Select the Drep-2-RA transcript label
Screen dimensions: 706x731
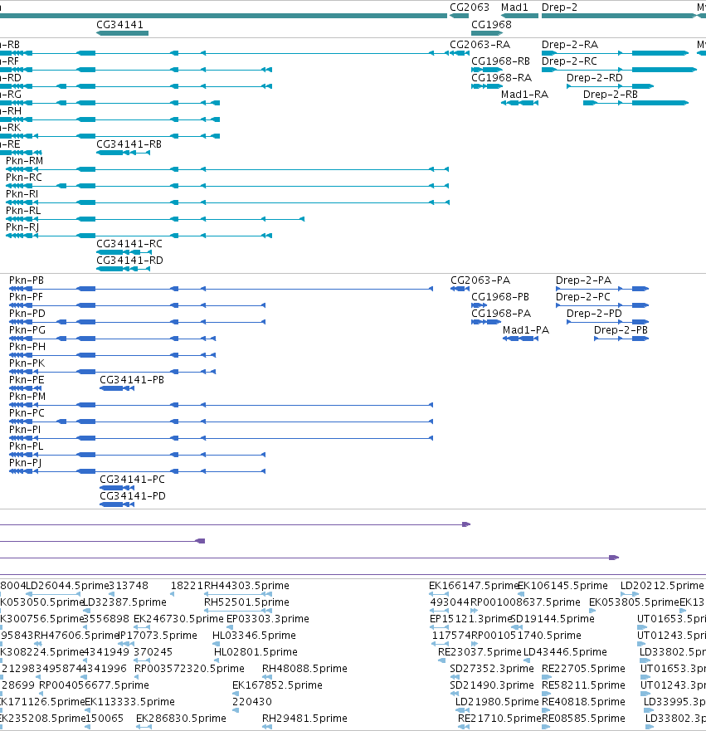[569, 45]
